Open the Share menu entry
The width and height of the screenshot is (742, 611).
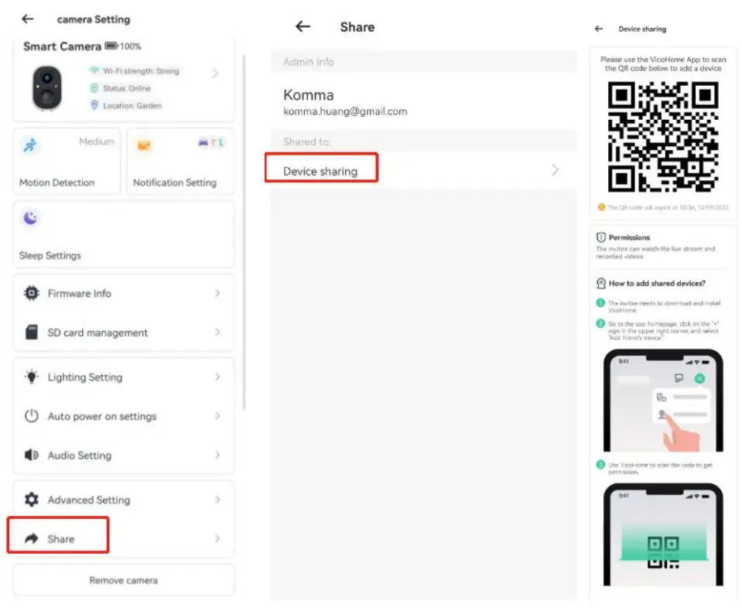(60, 538)
